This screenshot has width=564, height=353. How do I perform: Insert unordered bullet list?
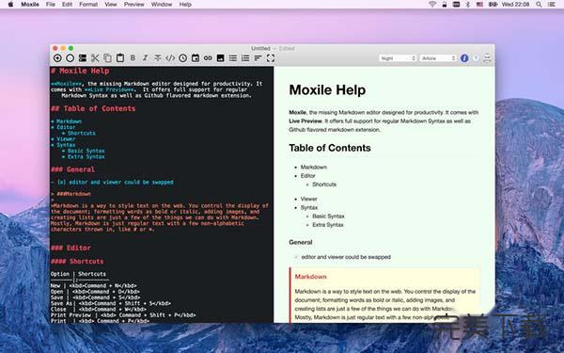click(233, 58)
